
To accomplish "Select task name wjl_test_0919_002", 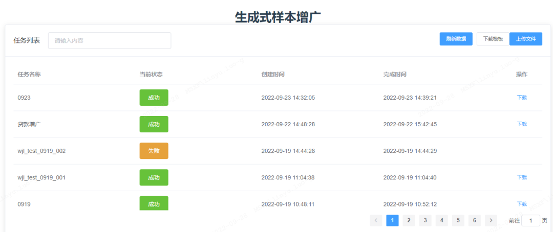I will click(41, 151).
